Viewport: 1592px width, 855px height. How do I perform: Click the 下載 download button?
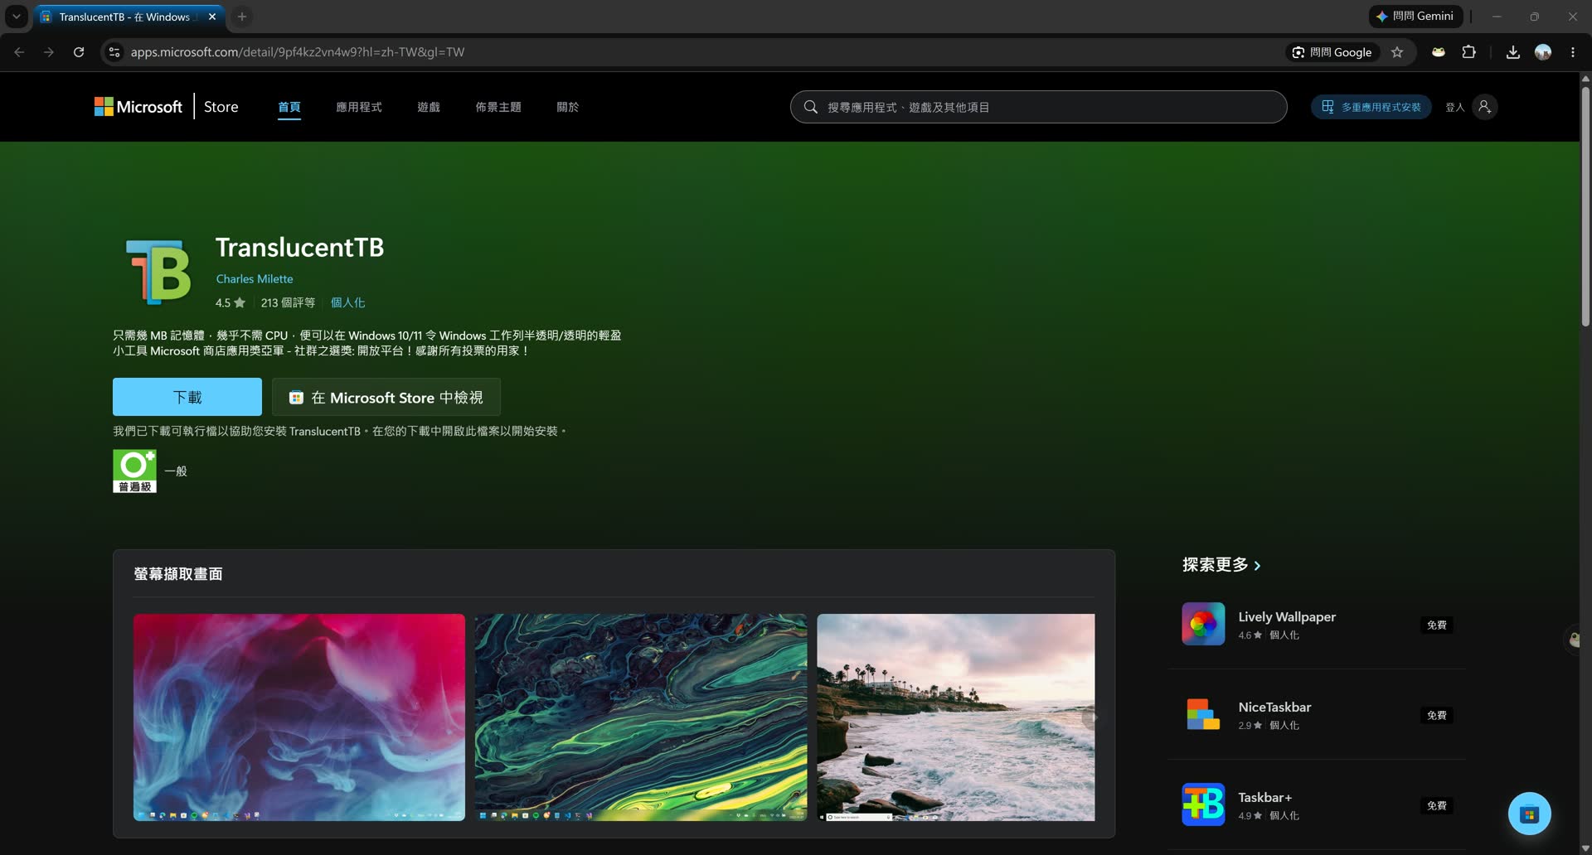(x=187, y=397)
